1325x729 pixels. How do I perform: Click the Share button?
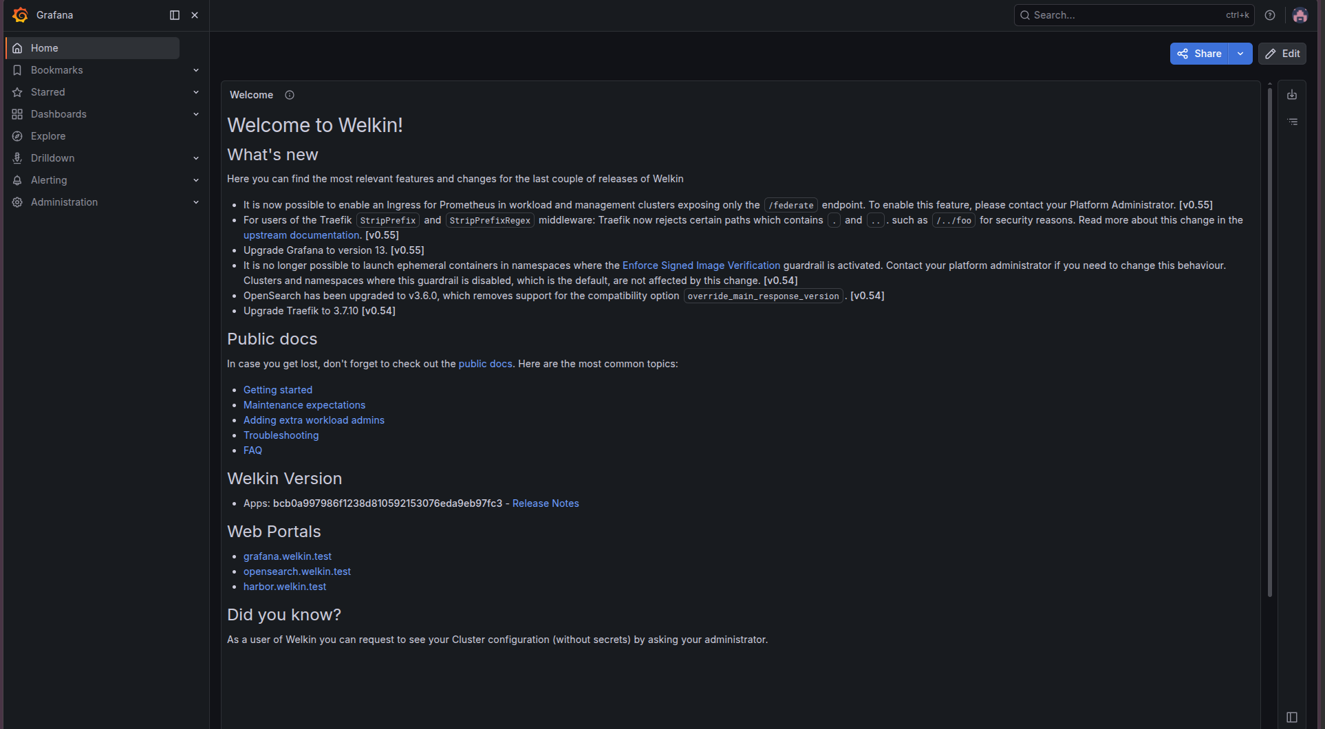1200,54
